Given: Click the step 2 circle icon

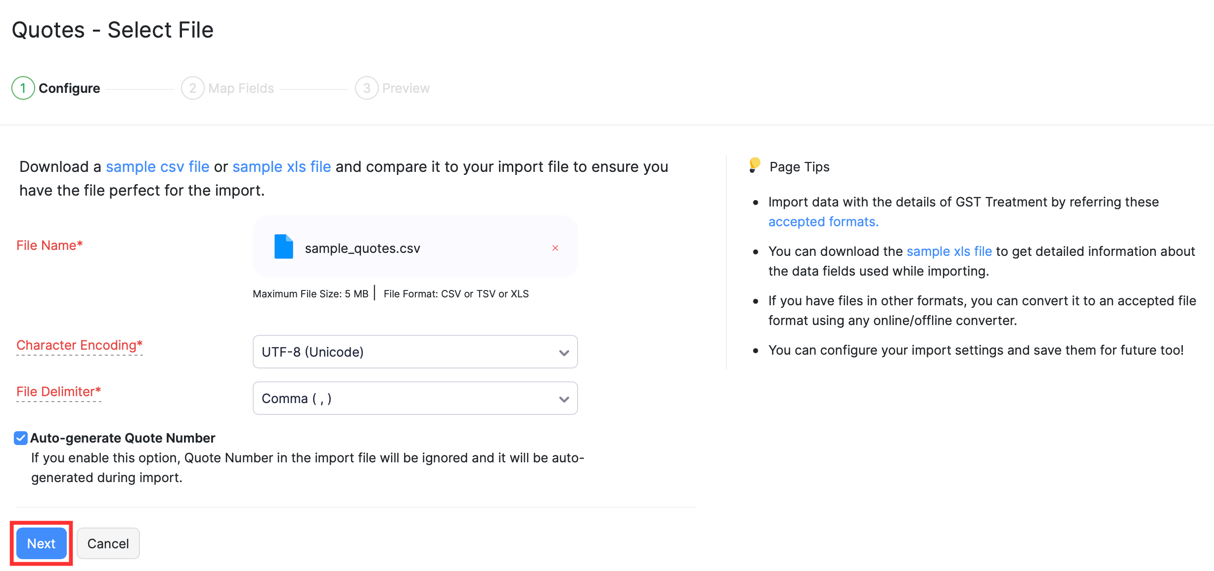Looking at the screenshot, I should [192, 88].
